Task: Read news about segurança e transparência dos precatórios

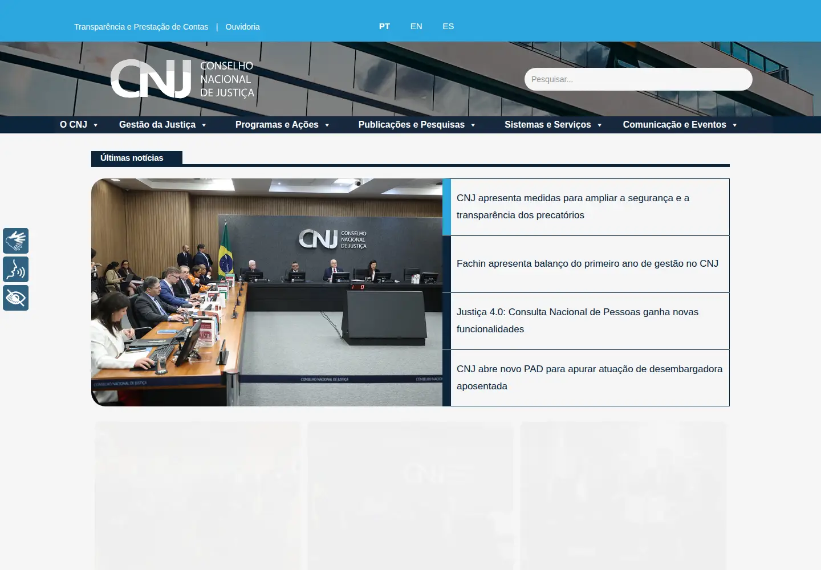Action: 586,207
